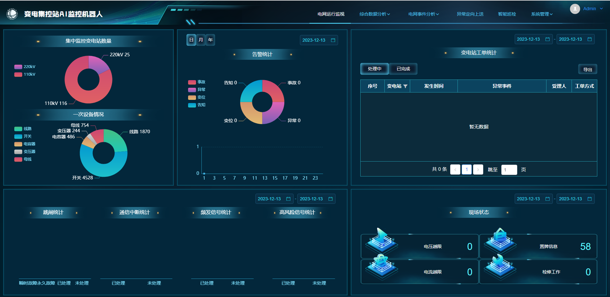The height and width of the screenshot is (297, 610).
Task: Click the filter icon in 变电站 column
Action: point(405,86)
